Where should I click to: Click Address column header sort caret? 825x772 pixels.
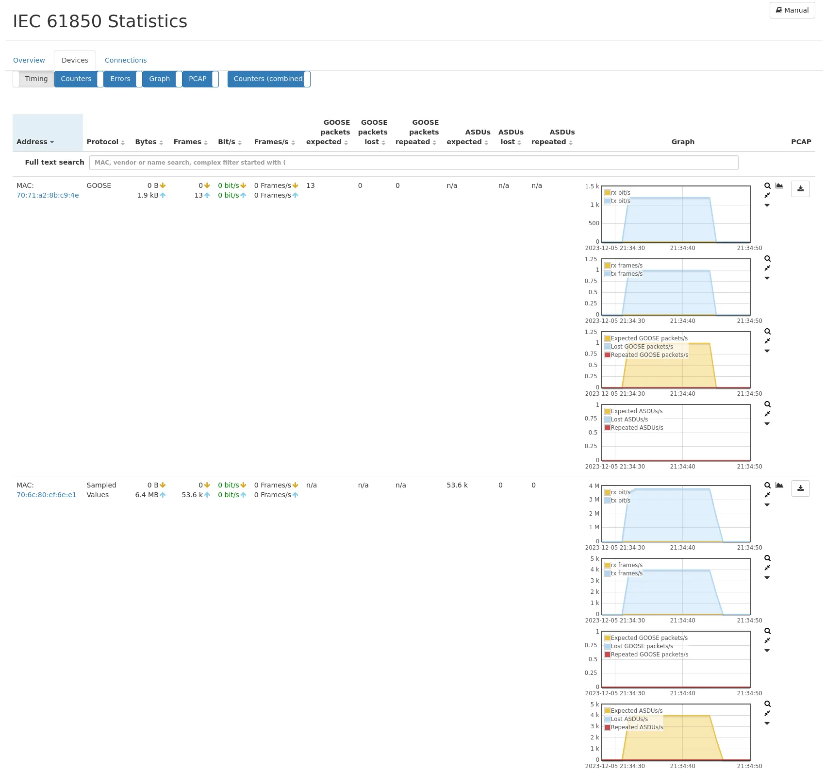coord(52,142)
